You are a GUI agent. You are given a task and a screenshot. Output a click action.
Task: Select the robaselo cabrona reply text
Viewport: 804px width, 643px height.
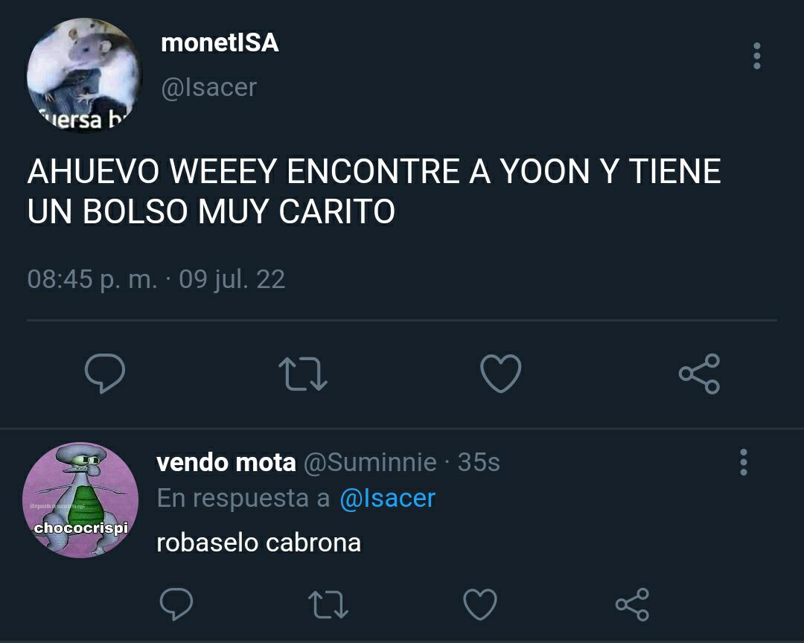click(258, 543)
